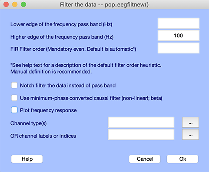Close the filter dialog using the red button
Image resolution: width=209 pixels, height=172 pixels.
pos(6,4)
